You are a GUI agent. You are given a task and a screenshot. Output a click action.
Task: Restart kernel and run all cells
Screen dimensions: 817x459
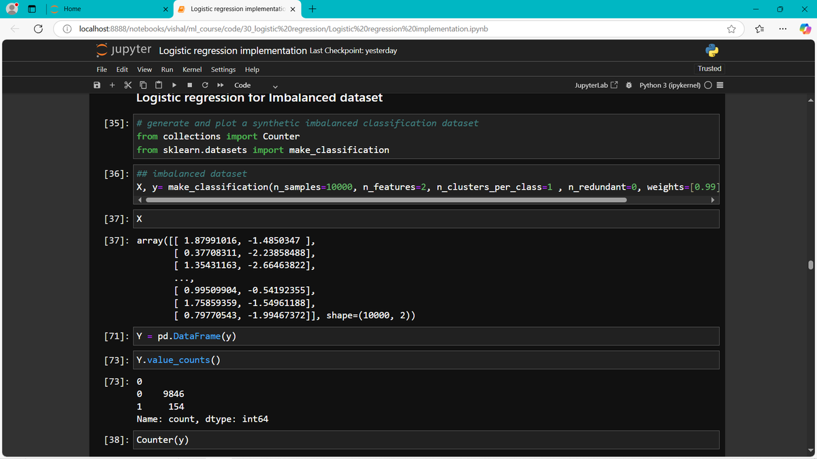point(221,85)
